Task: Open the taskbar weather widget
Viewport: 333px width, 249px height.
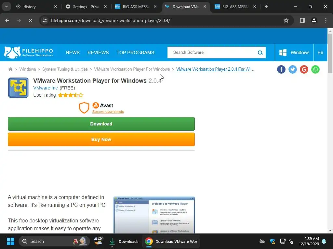Action: (x=99, y=241)
